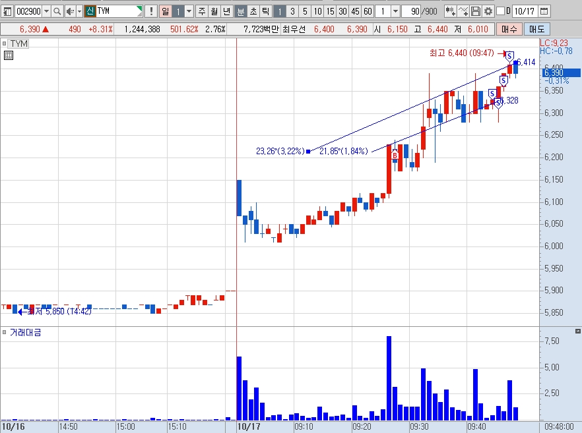
Task: Click the data grid icon under TYM
Action: click(x=9, y=55)
